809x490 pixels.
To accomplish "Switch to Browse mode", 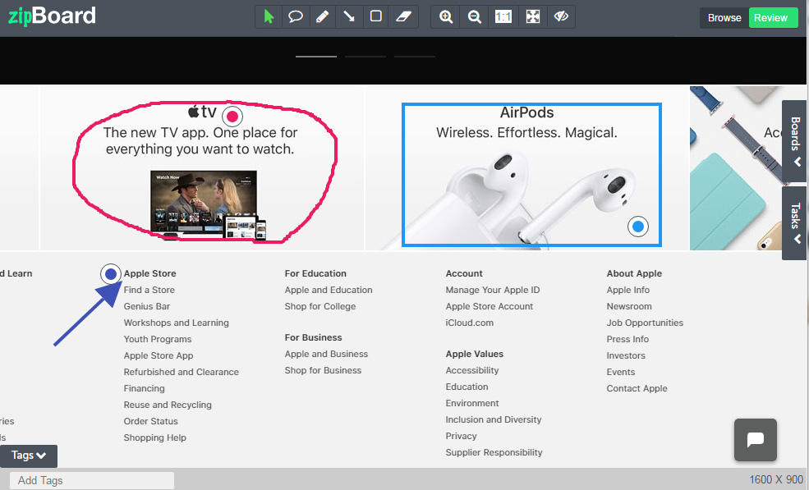I will pos(724,17).
